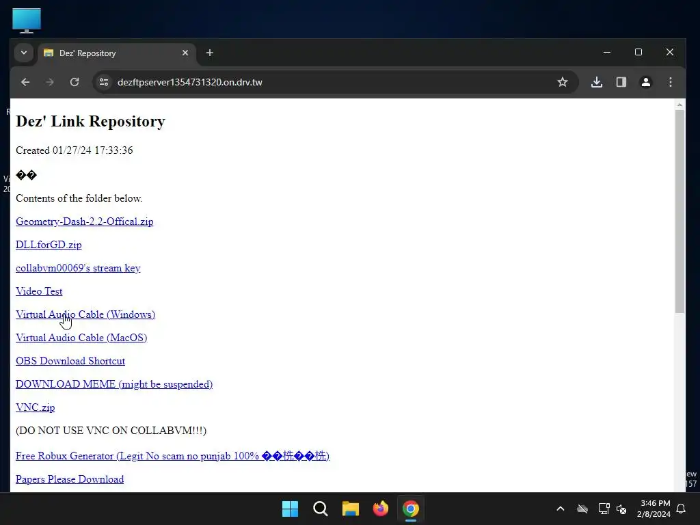Click the address bar URL
This screenshot has width=700, height=525.
[x=190, y=82]
